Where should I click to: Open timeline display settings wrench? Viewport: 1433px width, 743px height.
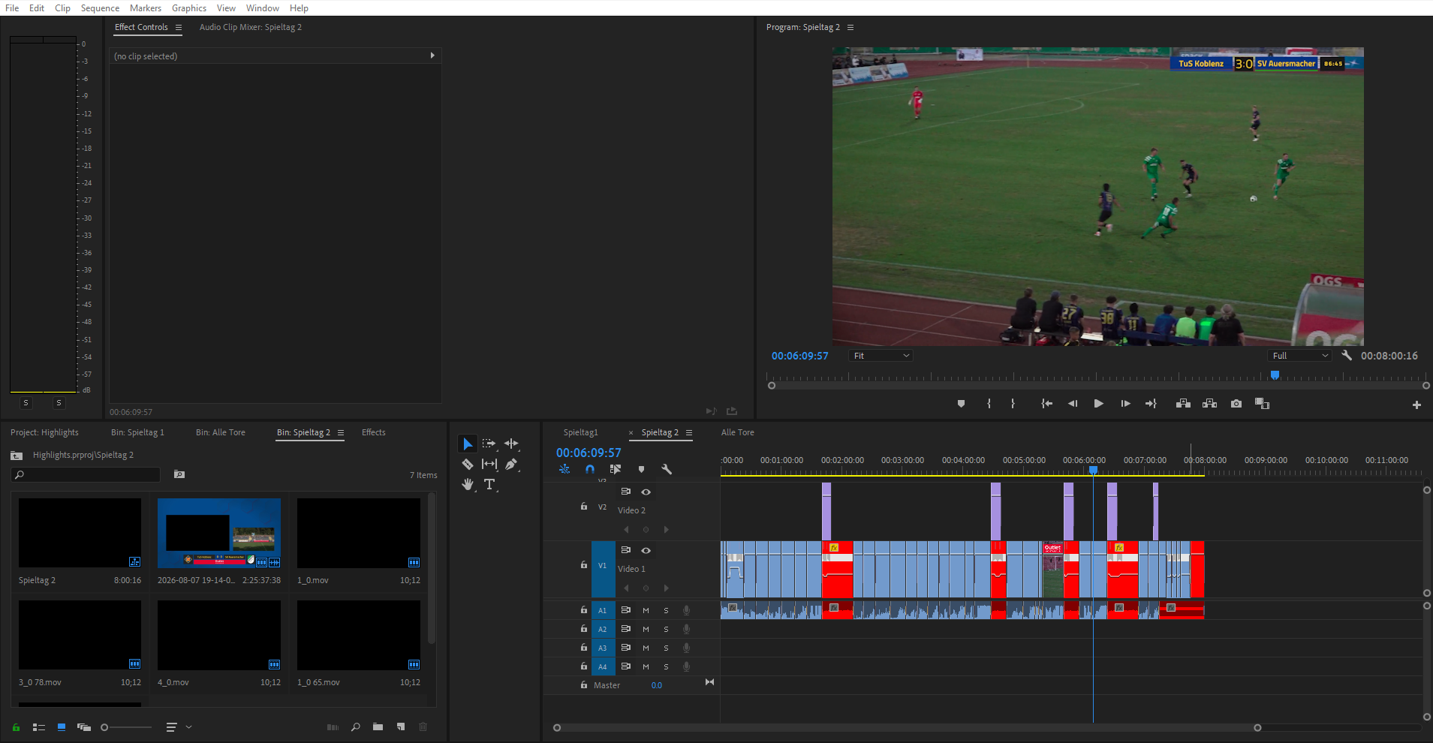[666, 469]
